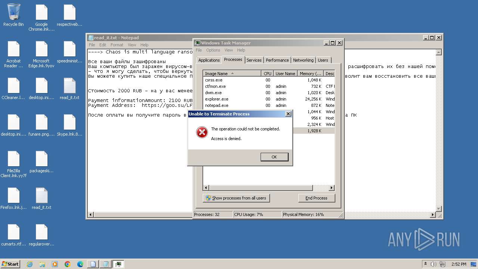Screen dimensions: 478x269
Task: Open Task Manager View menu
Action: click(x=229, y=50)
